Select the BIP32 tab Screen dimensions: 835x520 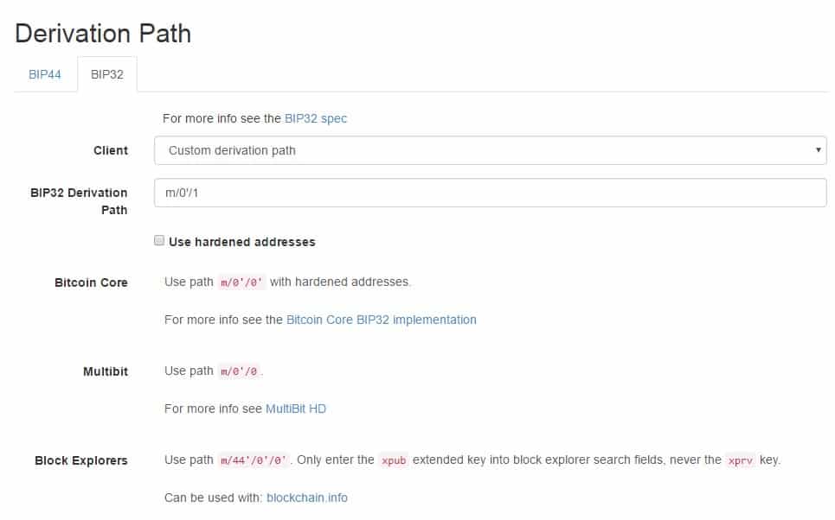click(x=107, y=74)
